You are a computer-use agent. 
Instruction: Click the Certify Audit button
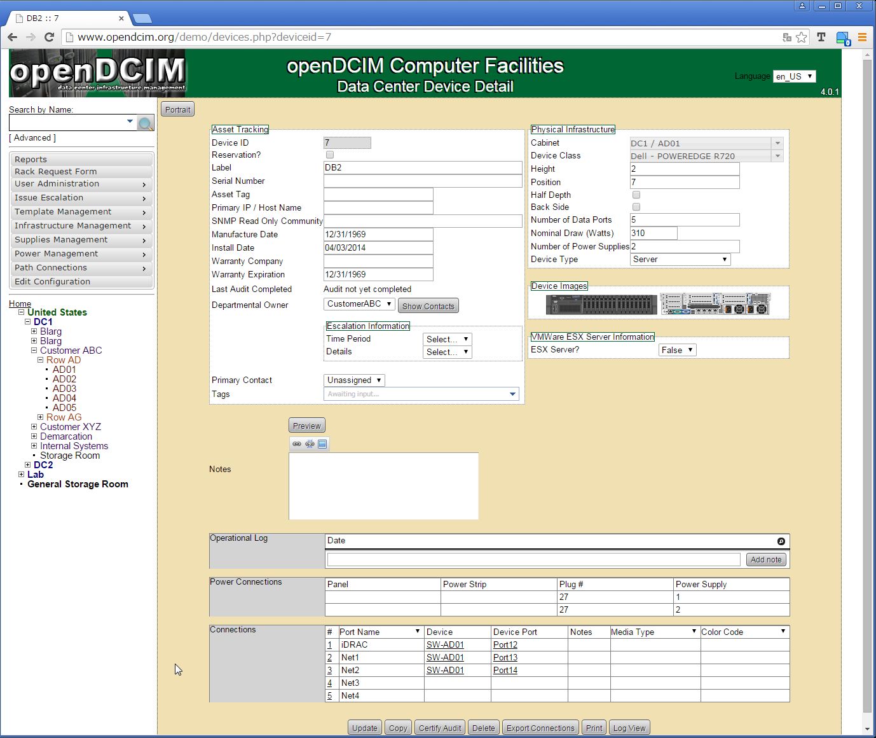439,727
